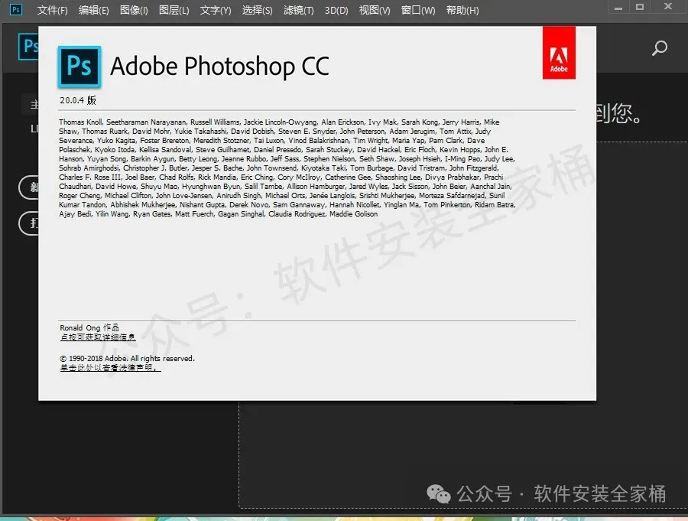Minimize the Photoshop window
Screen dimensions: 688x521
pos(618,8)
